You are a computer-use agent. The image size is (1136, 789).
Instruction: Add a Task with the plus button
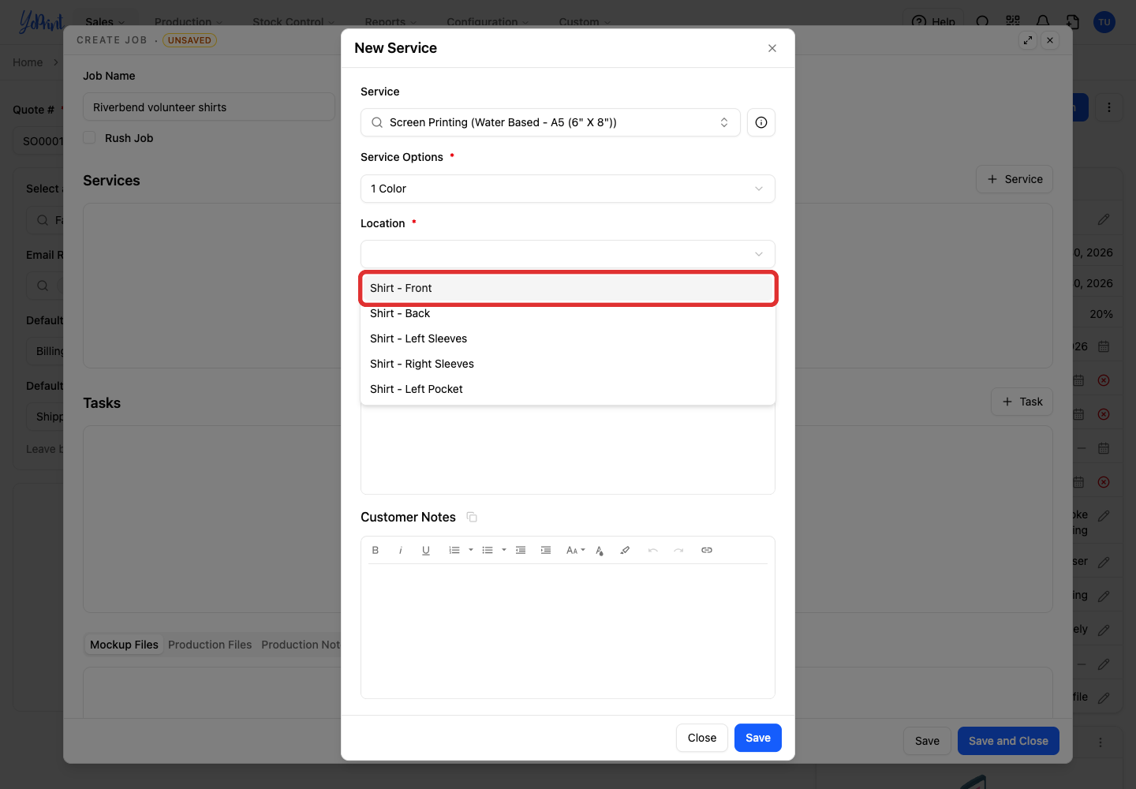point(1022,402)
